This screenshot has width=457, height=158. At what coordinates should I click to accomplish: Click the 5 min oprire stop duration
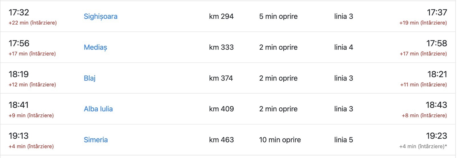[x=278, y=17]
